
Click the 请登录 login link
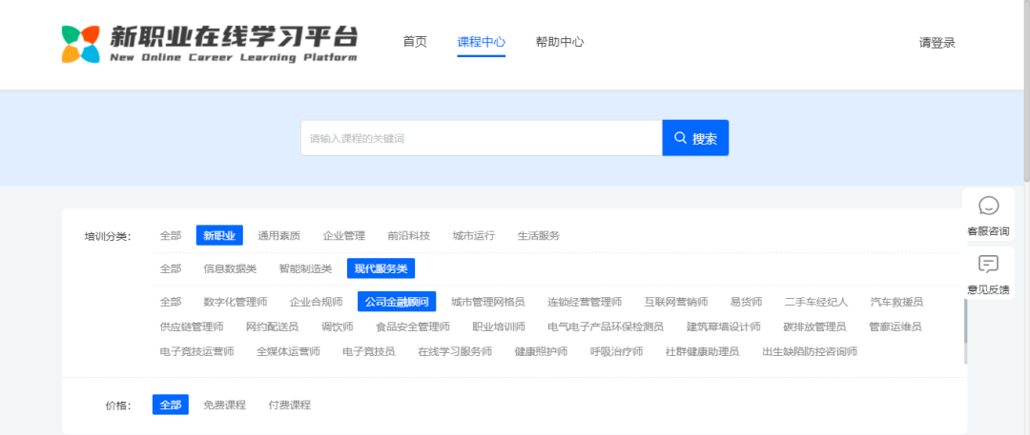[x=937, y=43]
